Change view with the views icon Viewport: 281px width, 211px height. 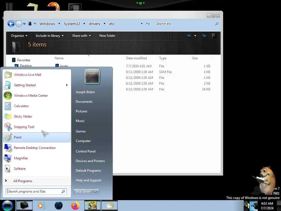(189, 36)
